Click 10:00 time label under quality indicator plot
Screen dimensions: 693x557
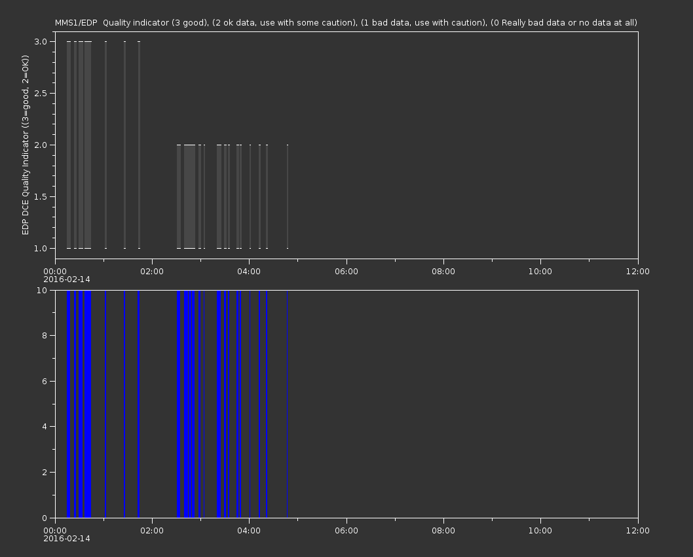(540, 271)
